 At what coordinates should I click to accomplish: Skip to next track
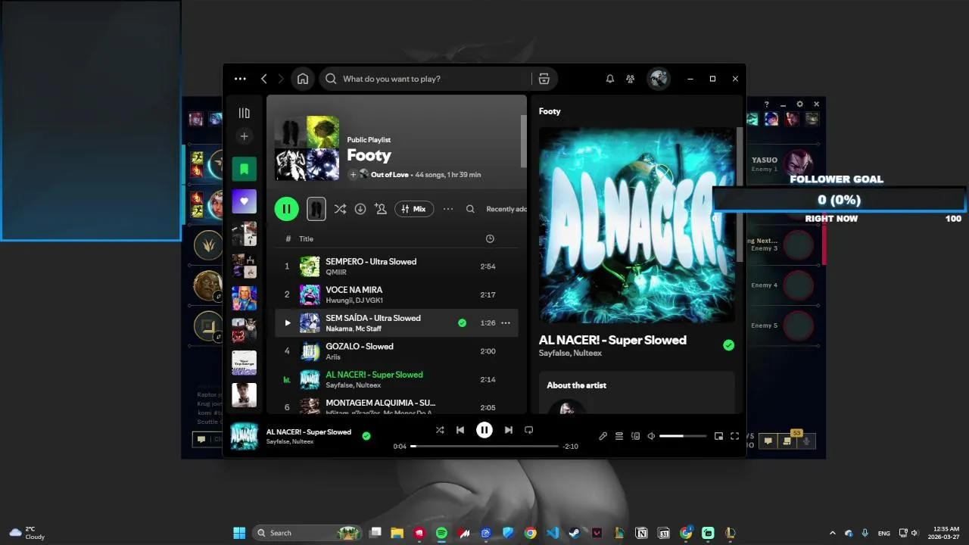[509, 430]
